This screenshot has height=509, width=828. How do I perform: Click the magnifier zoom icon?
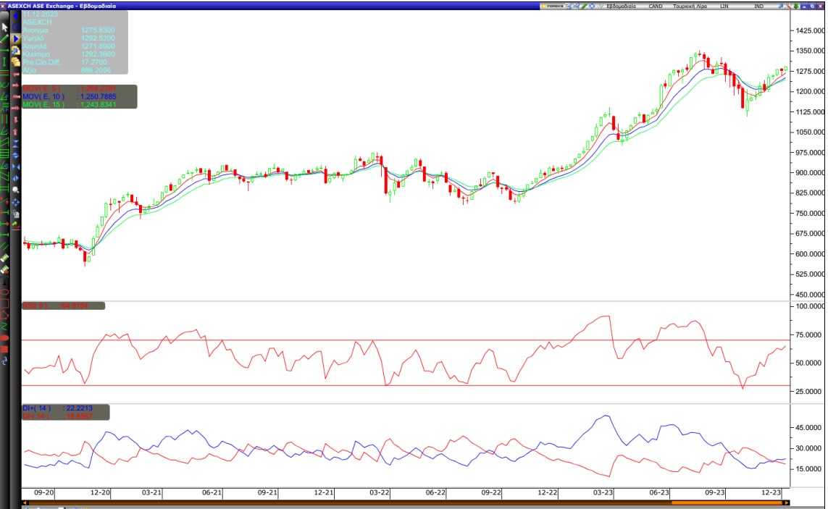pyautogui.click(x=15, y=190)
